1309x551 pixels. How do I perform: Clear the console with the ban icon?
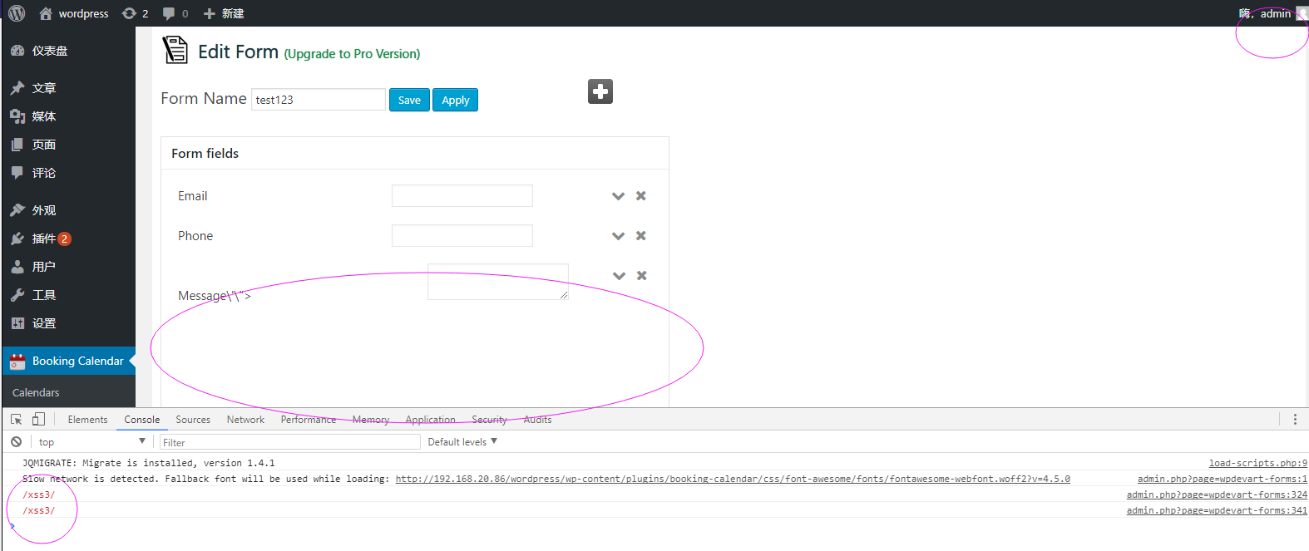(16, 442)
